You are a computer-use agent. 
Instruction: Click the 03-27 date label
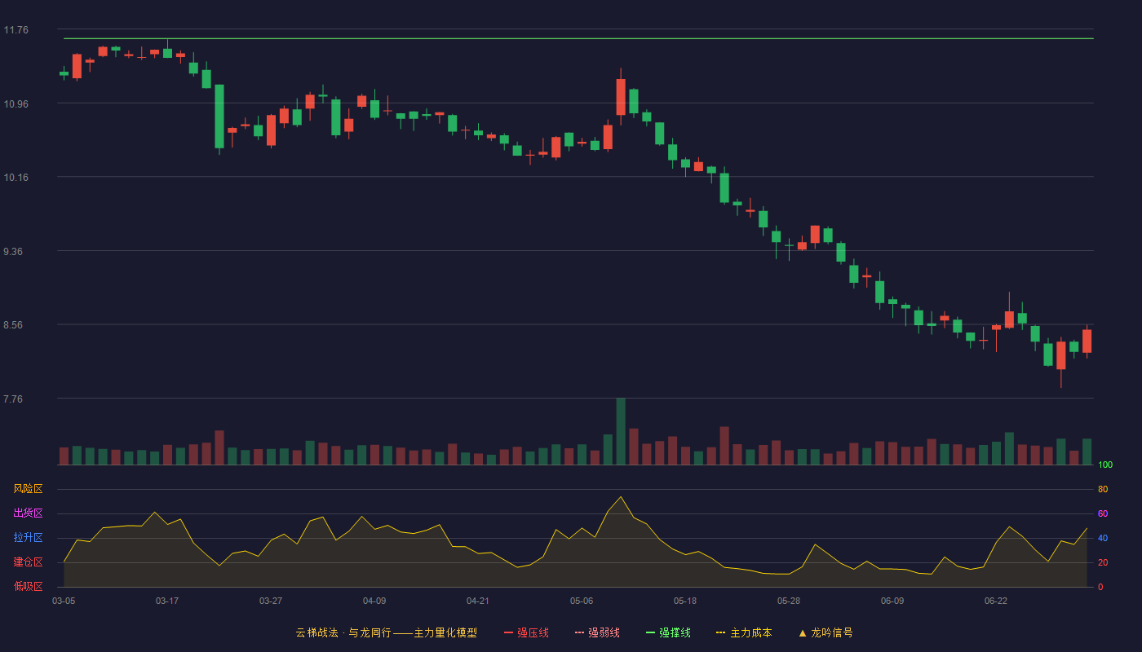(271, 601)
